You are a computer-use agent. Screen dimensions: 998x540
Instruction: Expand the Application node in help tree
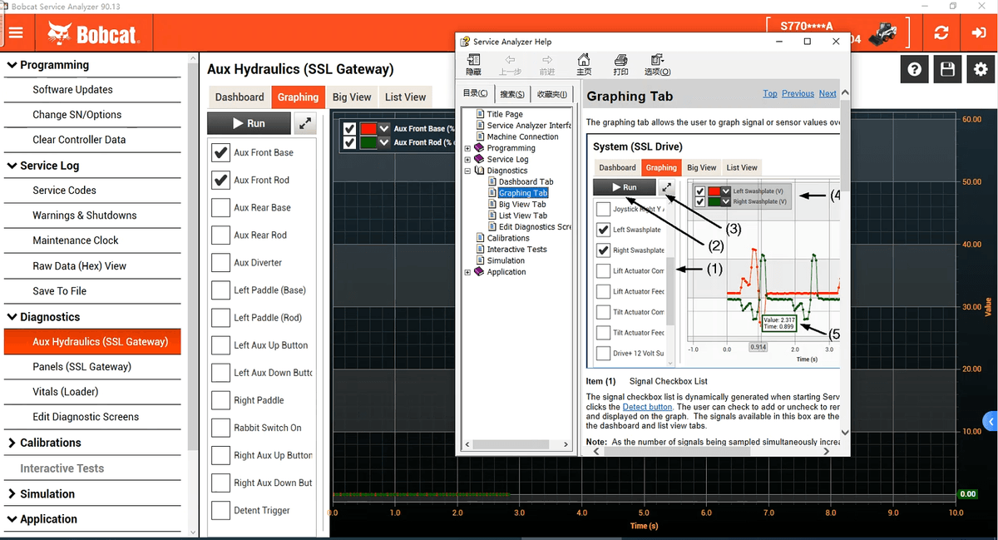[467, 272]
